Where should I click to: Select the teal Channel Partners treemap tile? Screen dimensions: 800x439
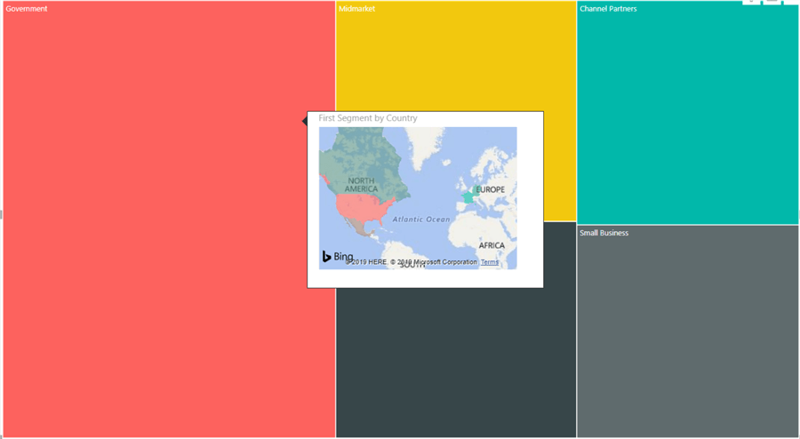(687, 113)
